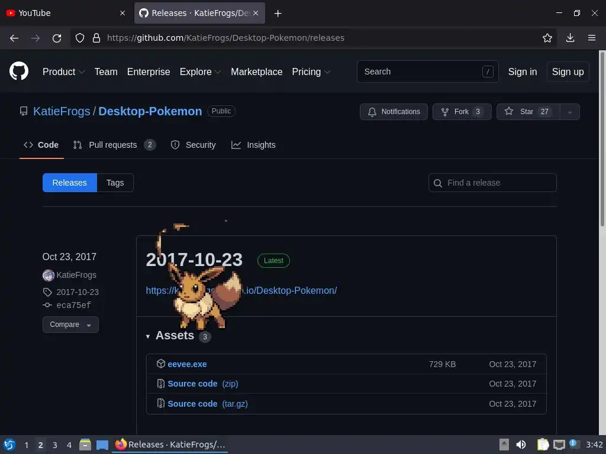Open the Team menu item
Image resolution: width=606 pixels, height=454 pixels.
click(x=106, y=72)
